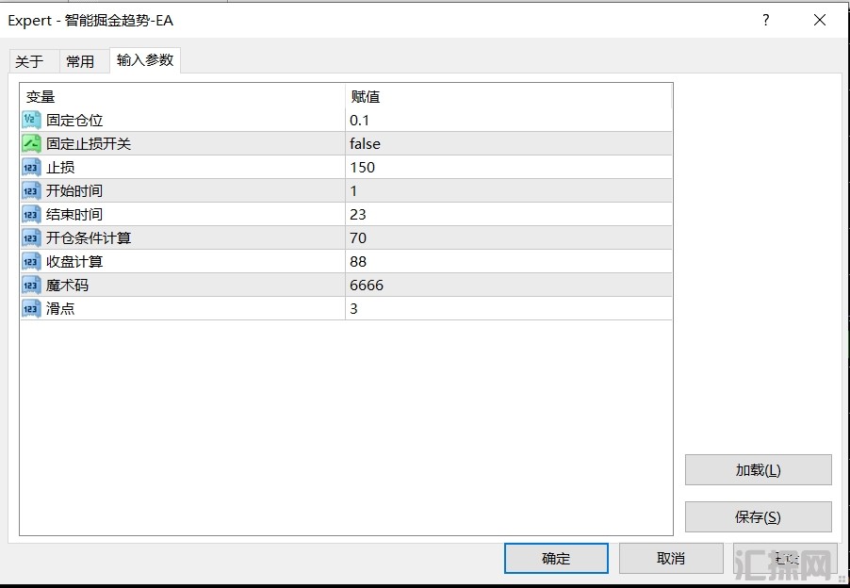Select the 止损 variable name
The width and height of the screenshot is (850, 588).
(x=60, y=168)
